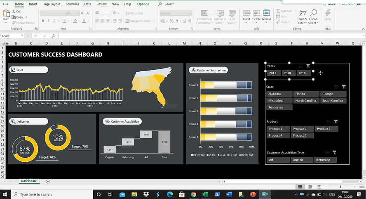The width and height of the screenshot is (366, 199).
Task: Toggle multi-select on Customer Acquisition Type slicer
Action: pos(327,153)
